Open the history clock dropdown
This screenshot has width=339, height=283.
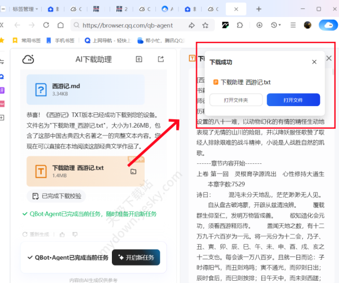click(x=276, y=25)
